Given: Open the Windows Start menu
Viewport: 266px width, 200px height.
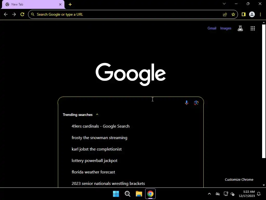Looking at the screenshot, I should pyautogui.click(x=116, y=194).
